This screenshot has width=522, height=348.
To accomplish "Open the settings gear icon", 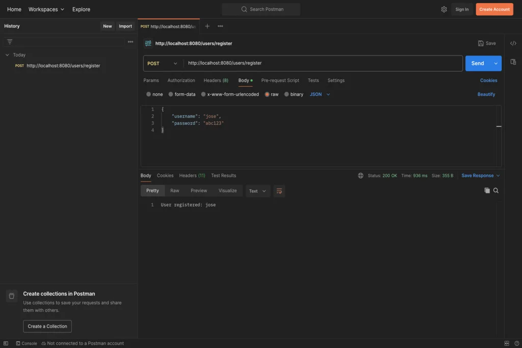I will coord(444,9).
